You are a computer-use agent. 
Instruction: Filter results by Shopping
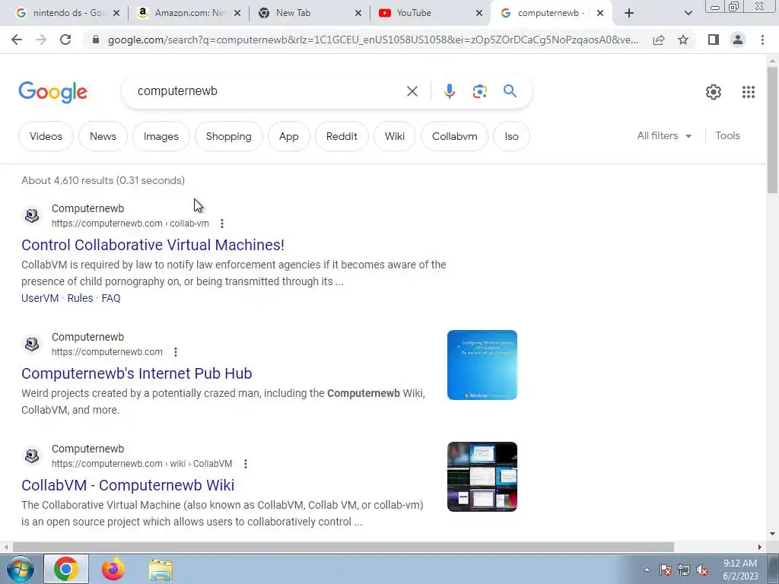coord(228,136)
